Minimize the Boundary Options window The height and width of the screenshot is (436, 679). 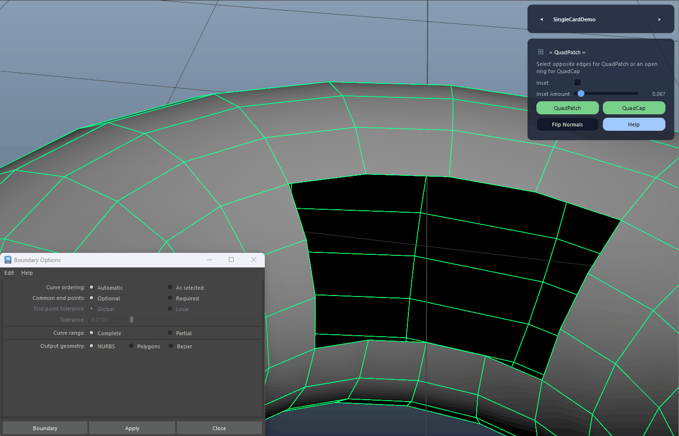(x=210, y=260)
